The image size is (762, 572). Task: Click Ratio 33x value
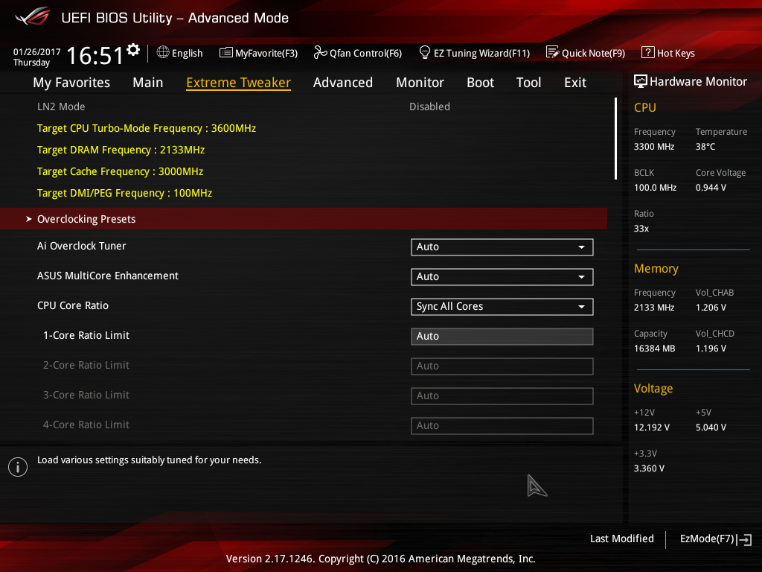pos(641,229)
